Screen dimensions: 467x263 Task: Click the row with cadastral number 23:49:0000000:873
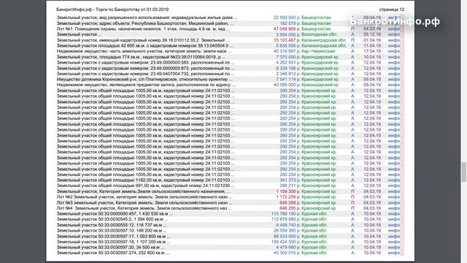coord(145,68)
